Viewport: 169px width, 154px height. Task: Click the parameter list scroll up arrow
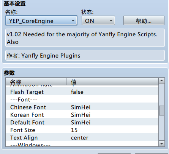[x=161, y=81]
